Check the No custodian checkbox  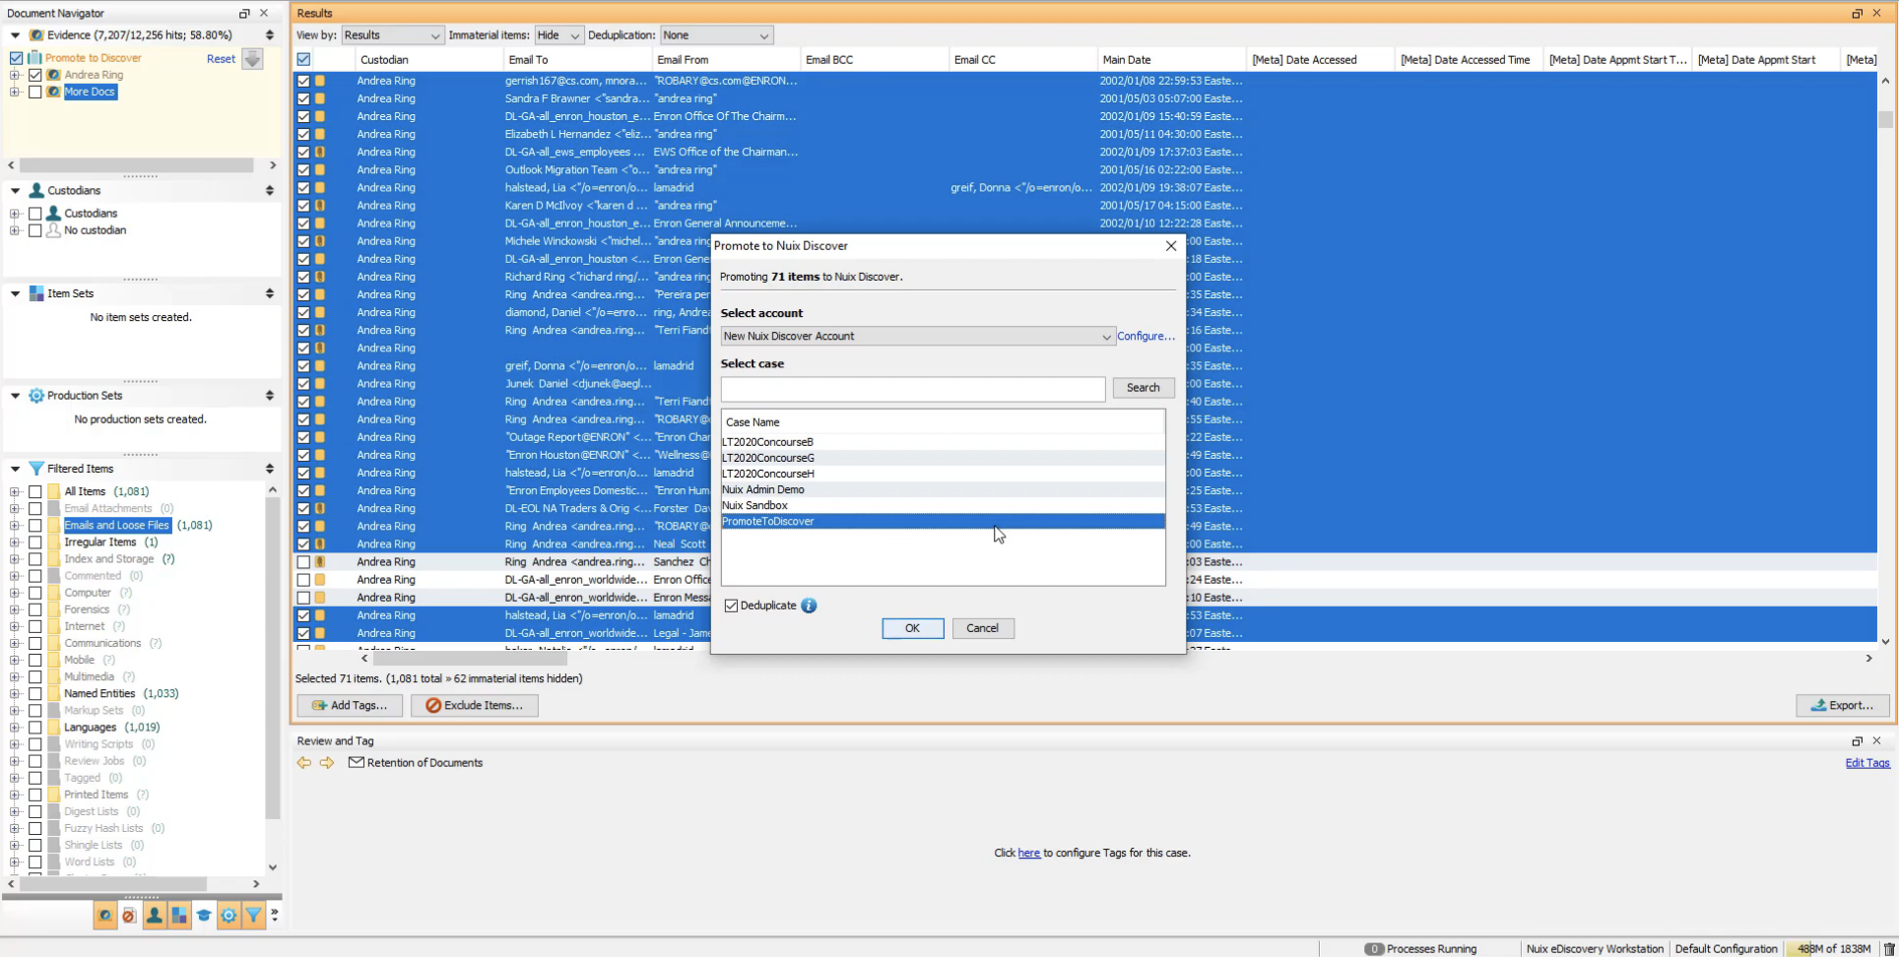point(34,229)
